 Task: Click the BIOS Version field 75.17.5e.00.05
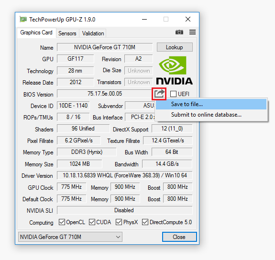tap(105, 94)
